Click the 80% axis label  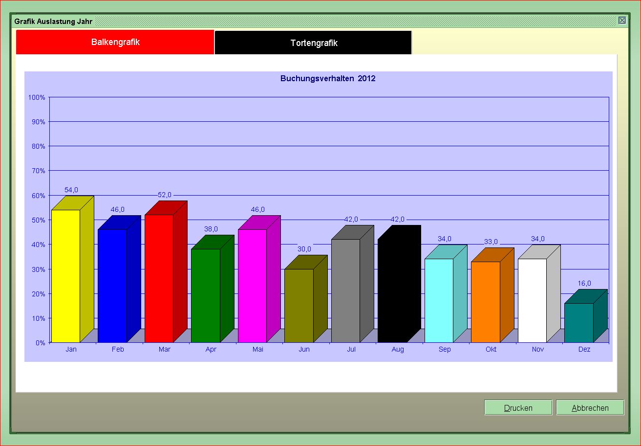38,146
